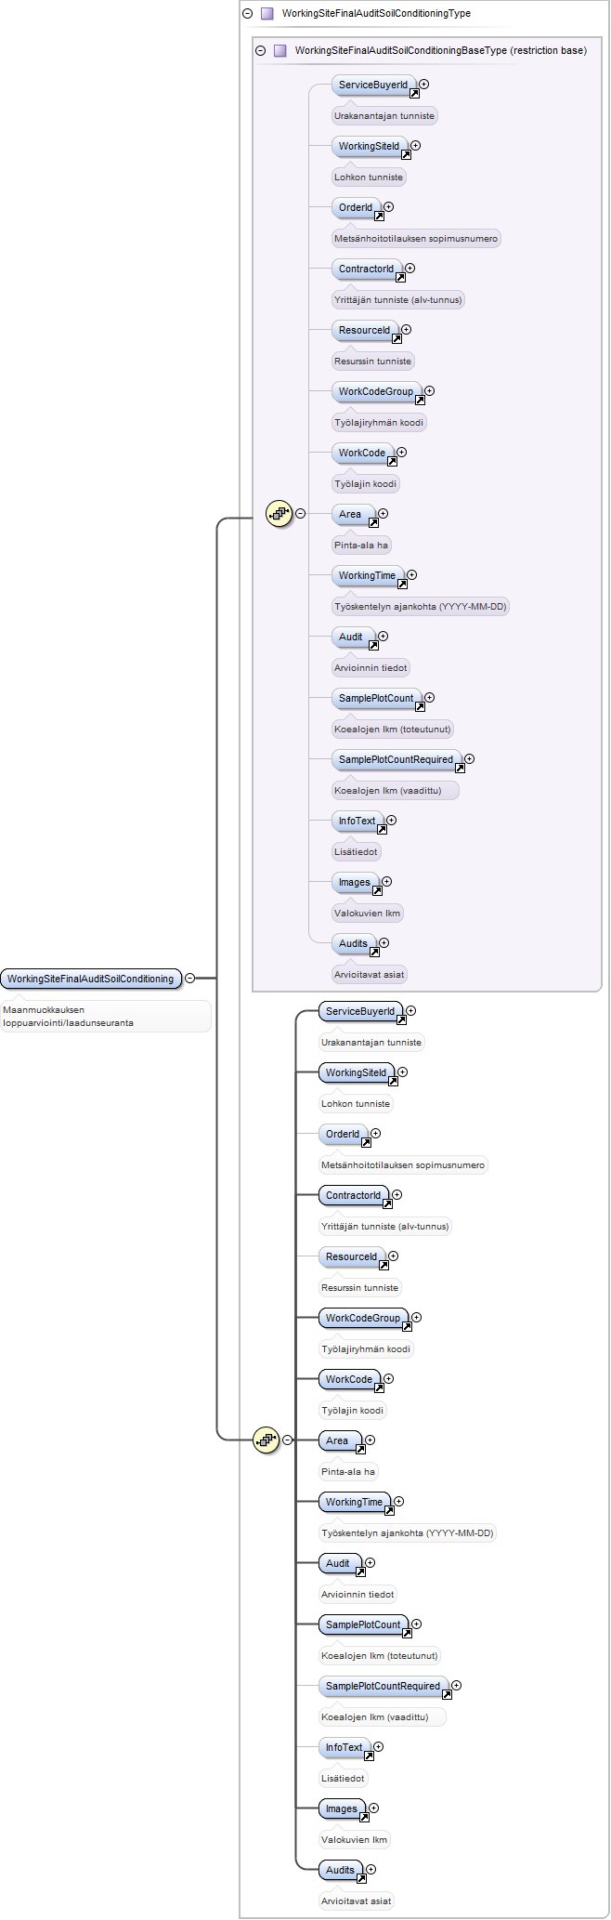Click 'Urakanantajan tunniste' annotation in the restriction base
611x1920 pixels.
pos(384,116)
